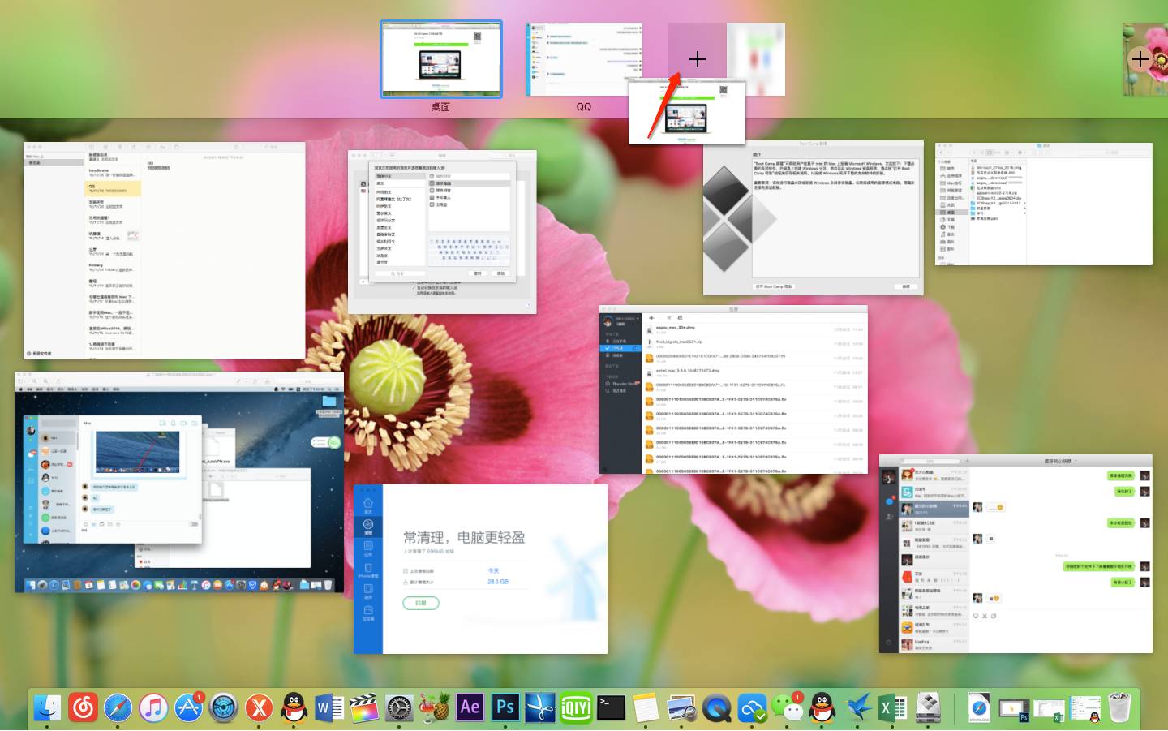Open the Trash in the dock
The height and width of the screenshot is (731, 1168).
[1120, 707]
